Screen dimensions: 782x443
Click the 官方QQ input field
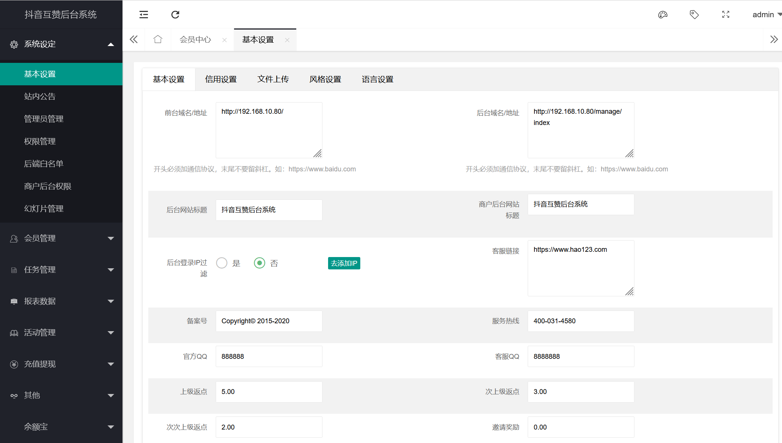(x=269, y=357)
